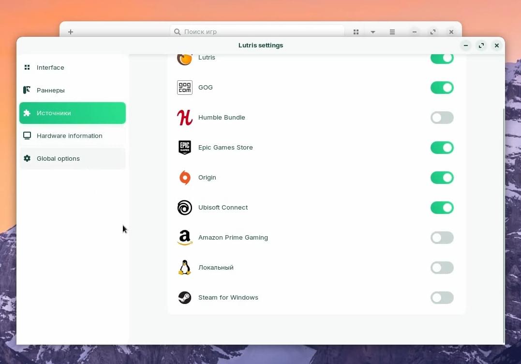The width and height of the screenshot is (521, 364).
Task: Minimize the main Lutris window
Action: tap(415, 32)
